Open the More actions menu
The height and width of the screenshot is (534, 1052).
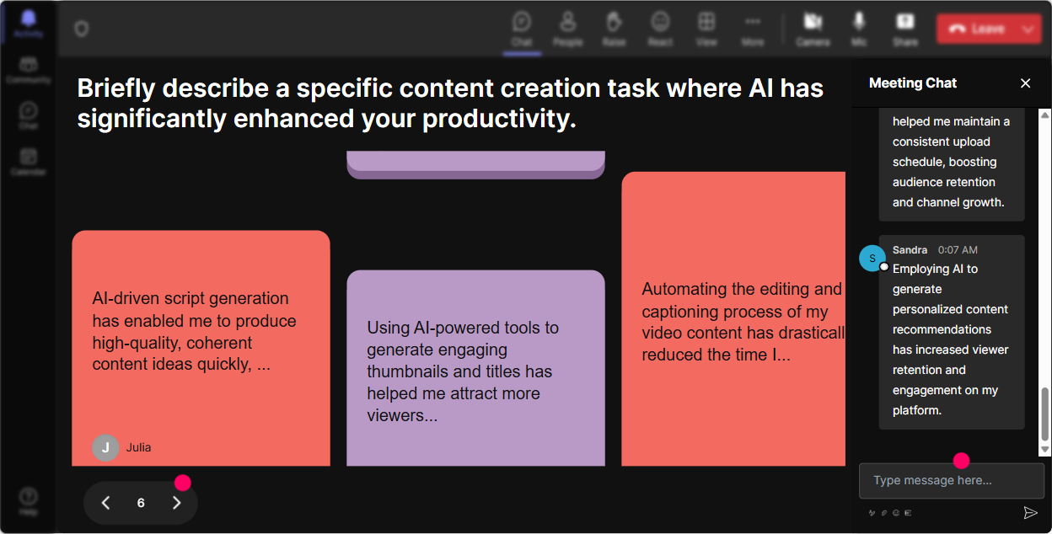click(x=753, y=29)
